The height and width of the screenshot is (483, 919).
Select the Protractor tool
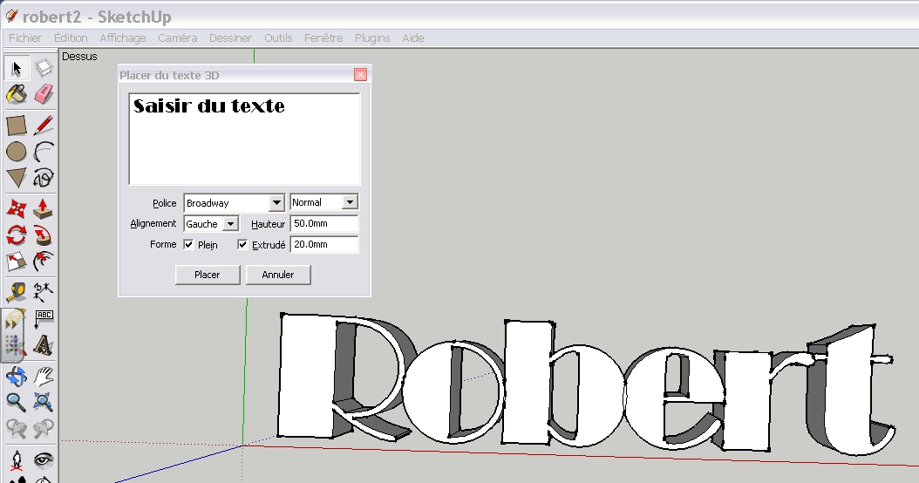tap(15, 319)
